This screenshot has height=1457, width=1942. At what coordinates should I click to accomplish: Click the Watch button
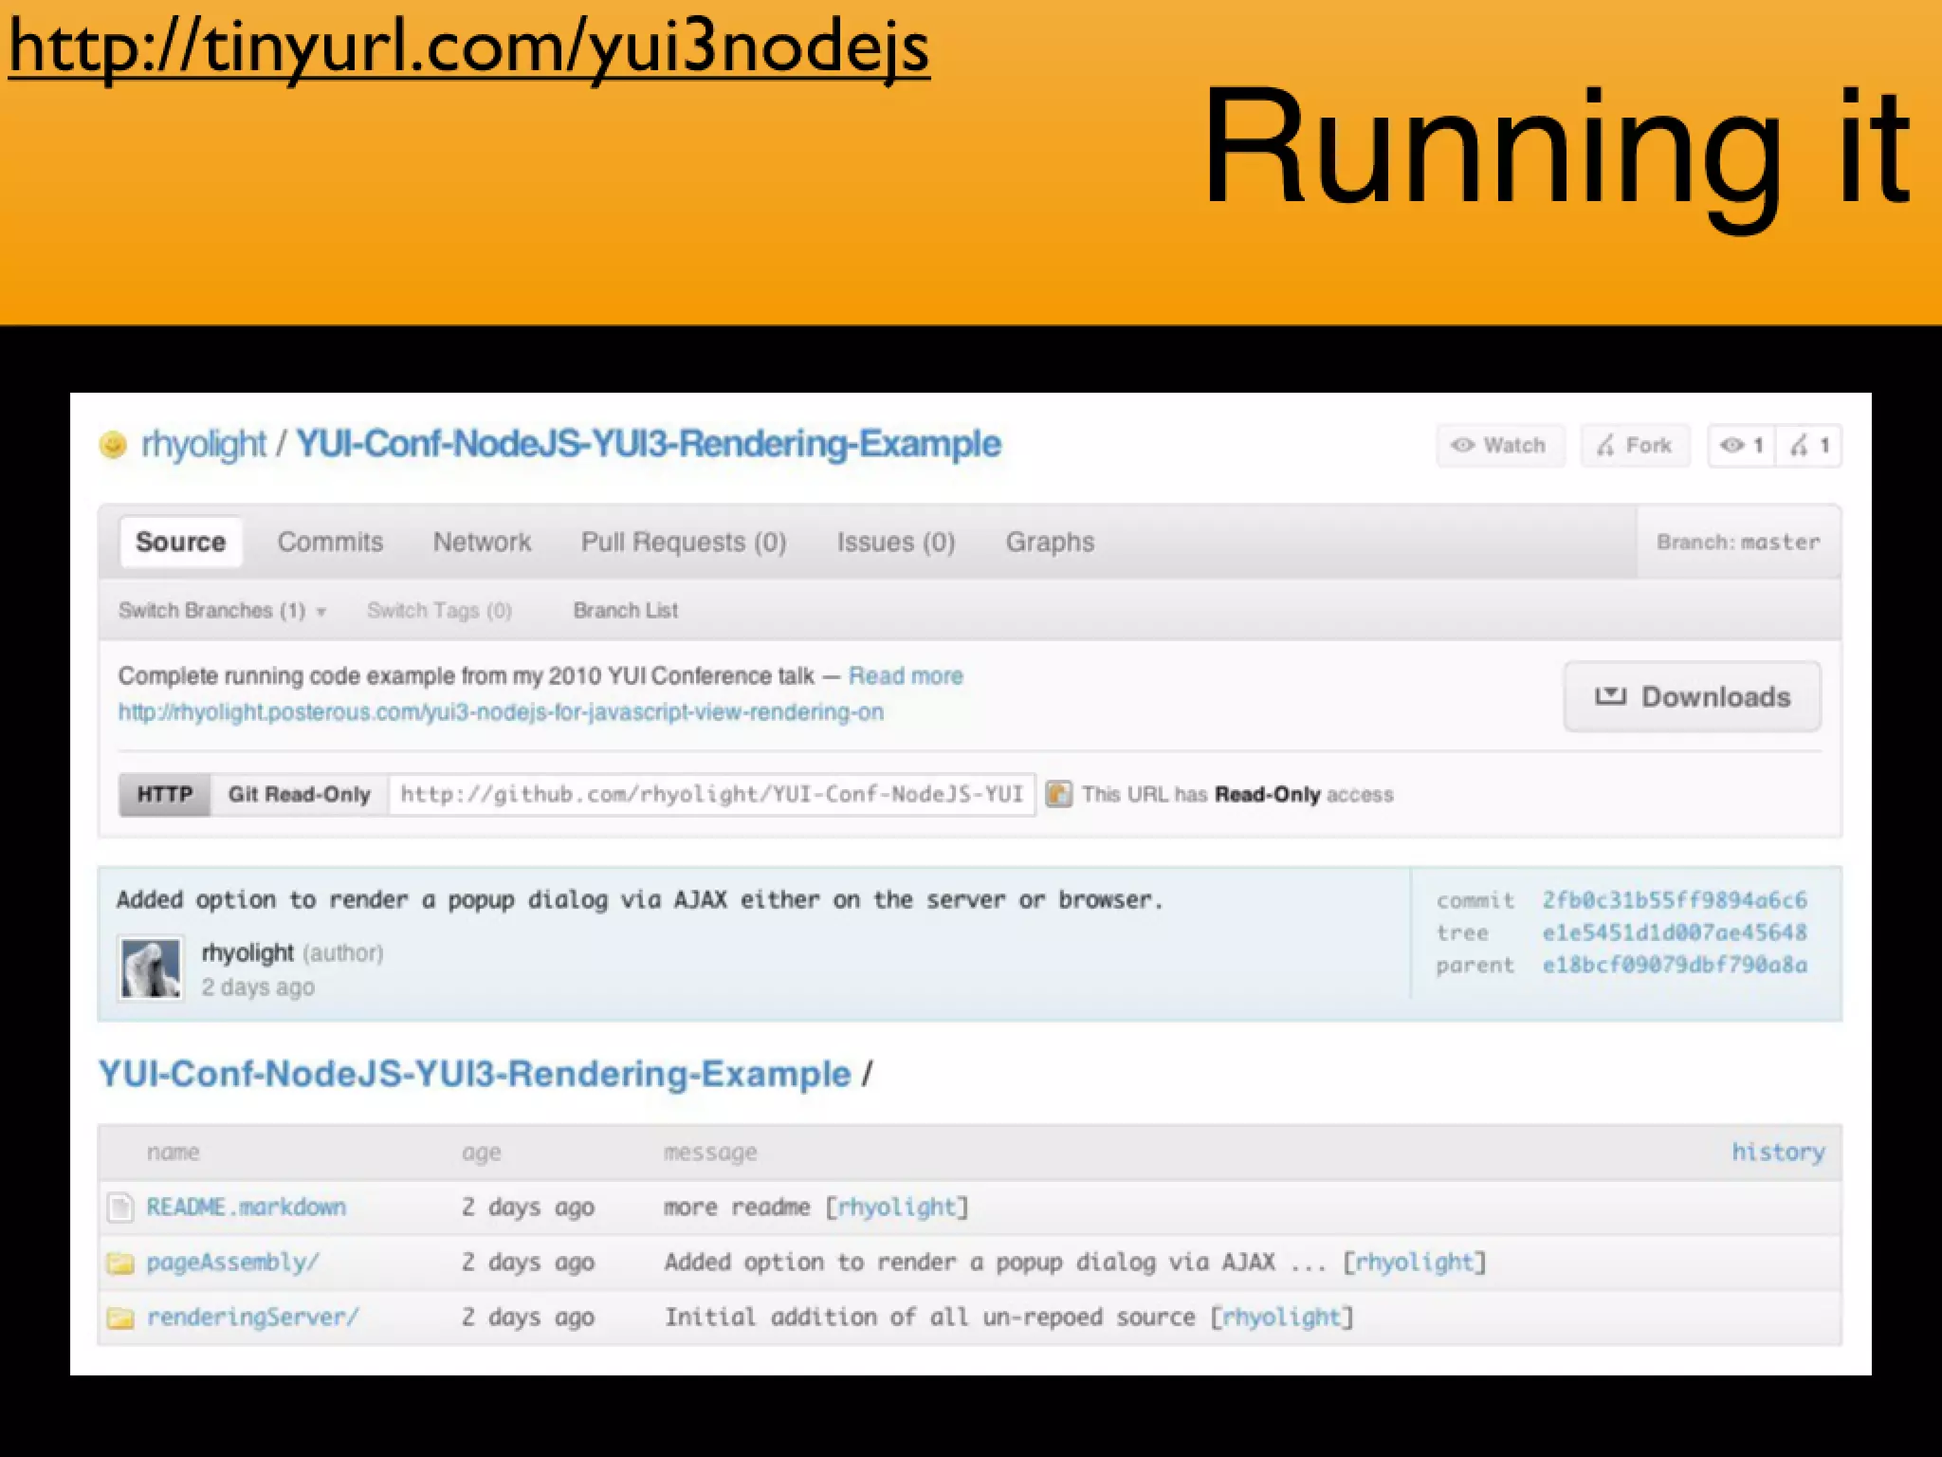coord(1500,445)
